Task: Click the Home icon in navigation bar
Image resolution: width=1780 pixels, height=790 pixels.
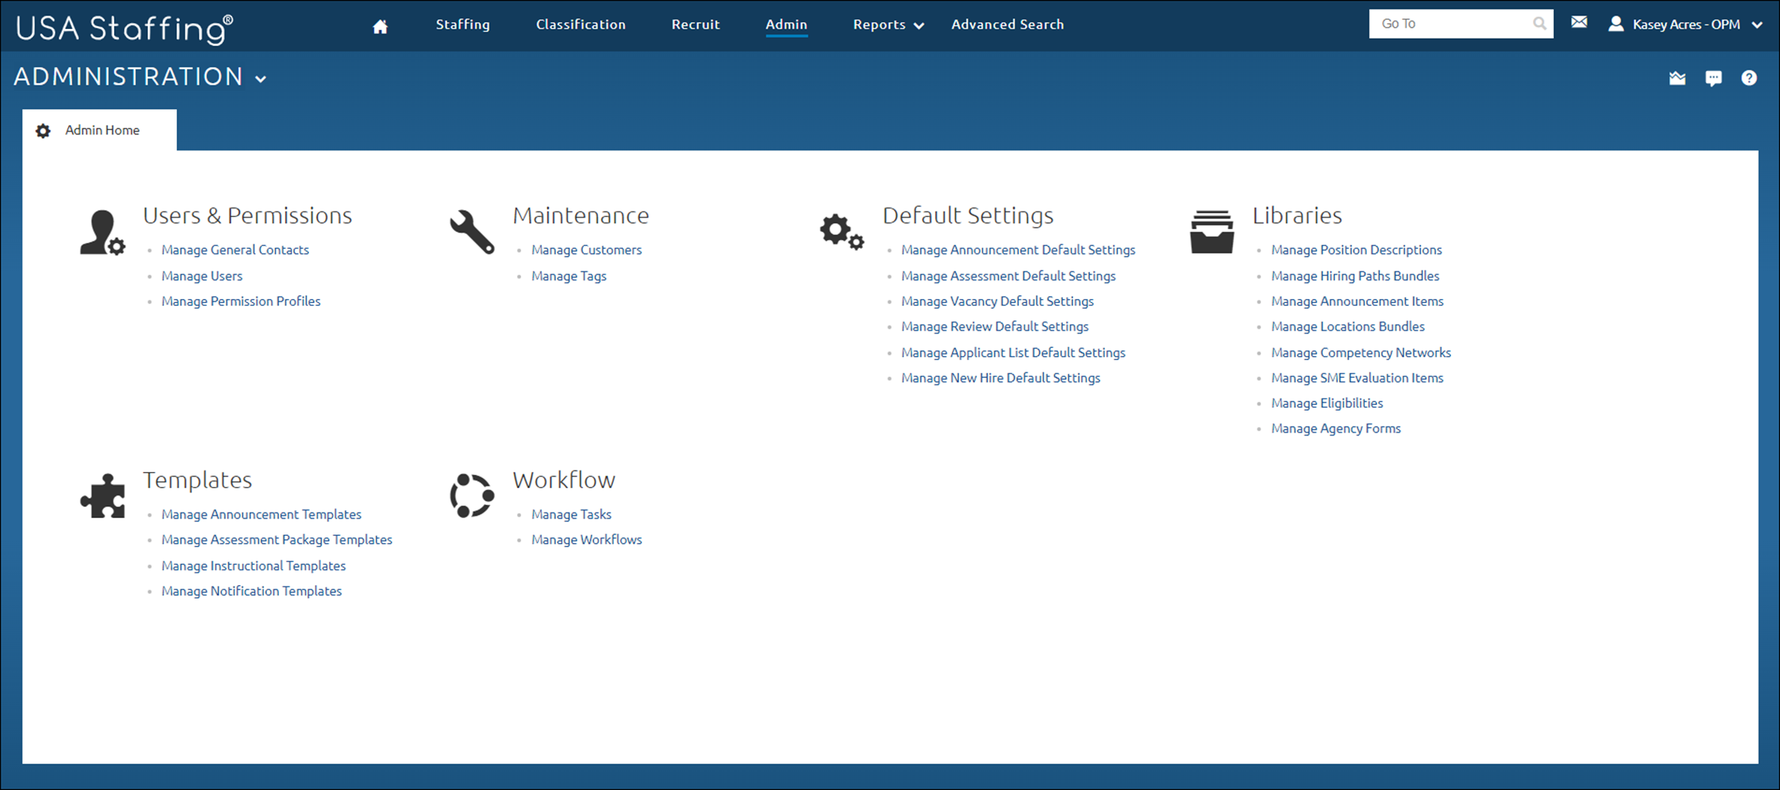Action: (380, 26)
